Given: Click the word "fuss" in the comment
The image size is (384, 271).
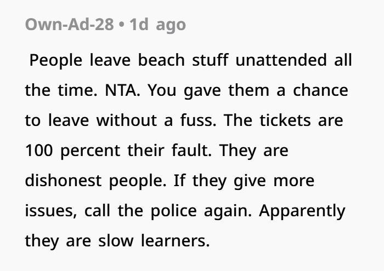Looking at the screenshot, I should 196,120.
